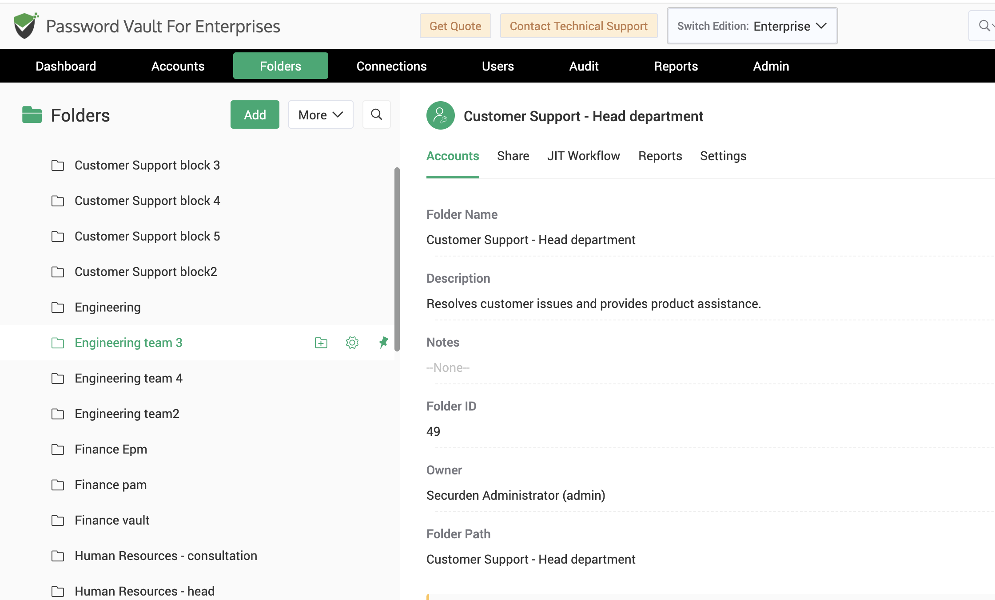The image size is (995, 600).
Task: Switch to the folder Settings tab
Action: point(723,156)
